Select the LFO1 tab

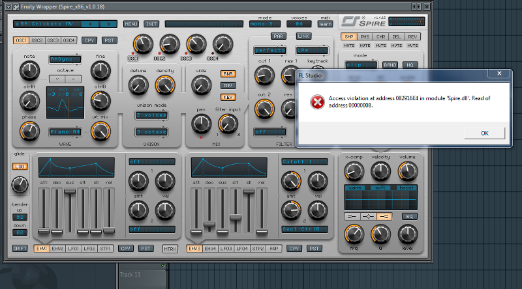click(74, 249)
